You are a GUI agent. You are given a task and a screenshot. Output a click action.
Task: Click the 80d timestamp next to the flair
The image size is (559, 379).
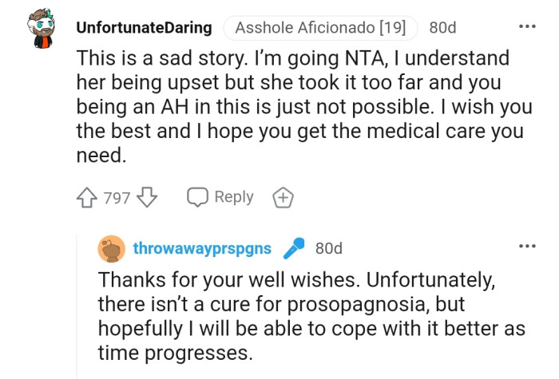[442, 28]
